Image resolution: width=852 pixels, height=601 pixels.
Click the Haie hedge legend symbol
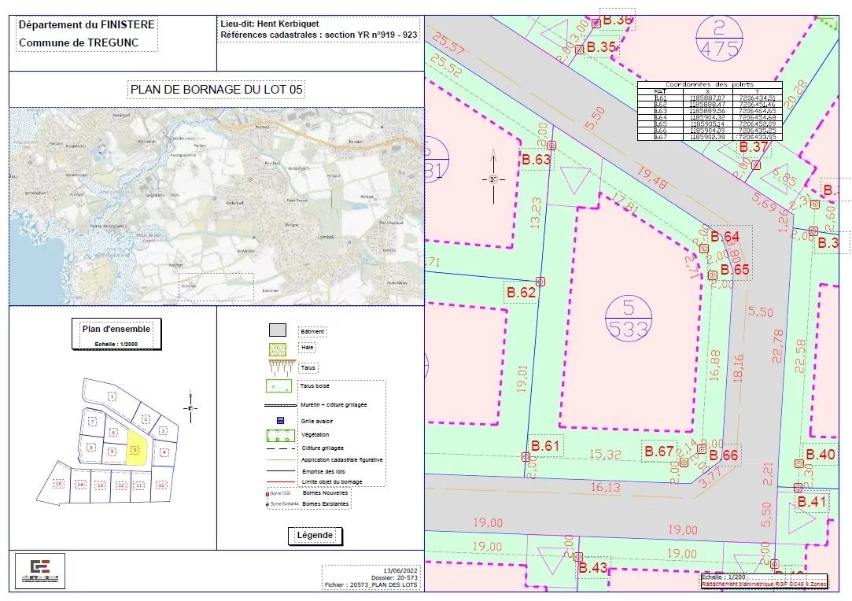click(278, 347)
